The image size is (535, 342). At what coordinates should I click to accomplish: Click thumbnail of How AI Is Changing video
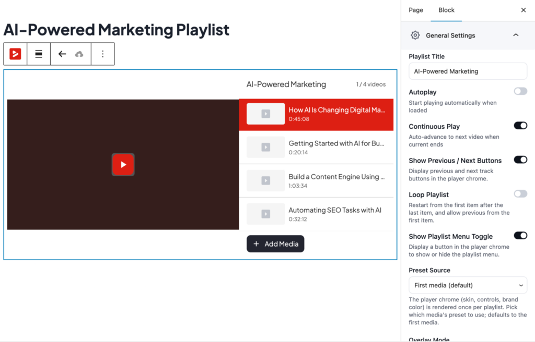(x=265, y=114)
